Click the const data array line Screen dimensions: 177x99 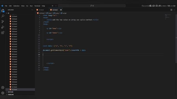[58, 46]
